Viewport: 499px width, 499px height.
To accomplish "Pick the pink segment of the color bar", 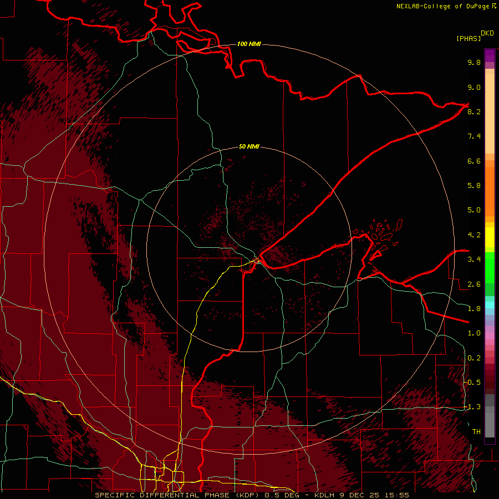I will tap(490, 336).
